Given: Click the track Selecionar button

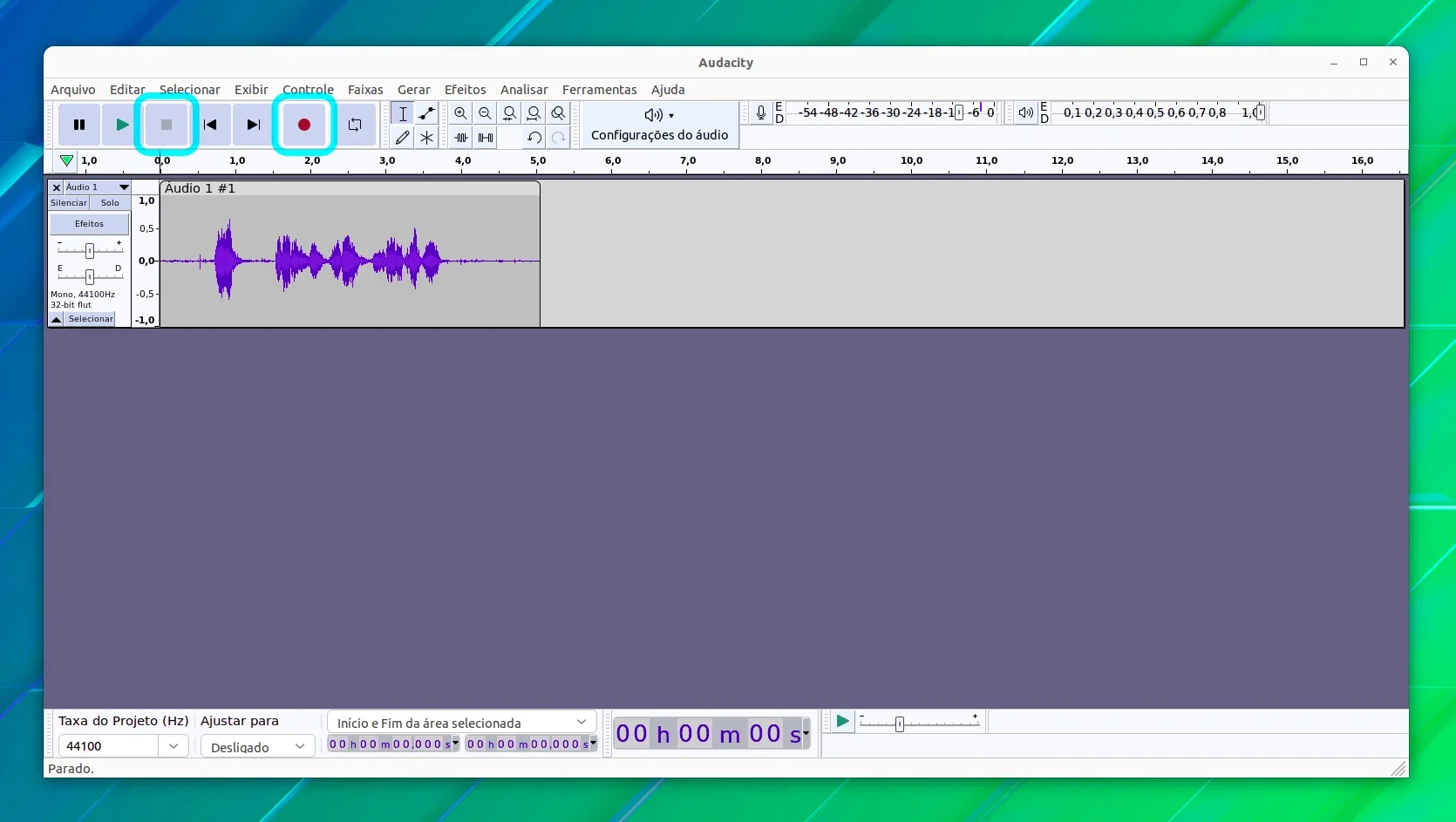Looking at the screenshot, I should pyautogui.click(x=91, y=320).
